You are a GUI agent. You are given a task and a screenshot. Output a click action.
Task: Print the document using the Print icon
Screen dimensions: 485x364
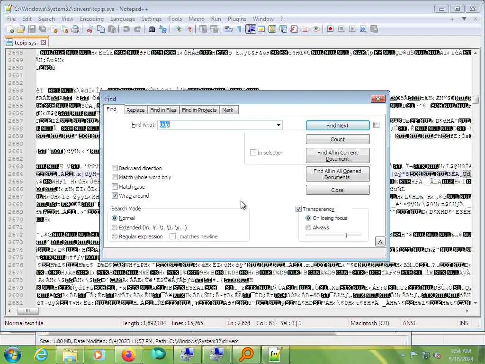click(x=75, y=29)
